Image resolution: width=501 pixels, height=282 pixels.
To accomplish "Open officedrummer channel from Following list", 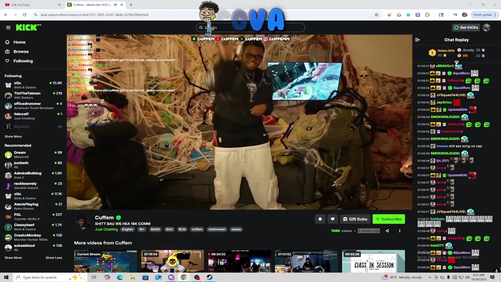I will pos(33,106).
